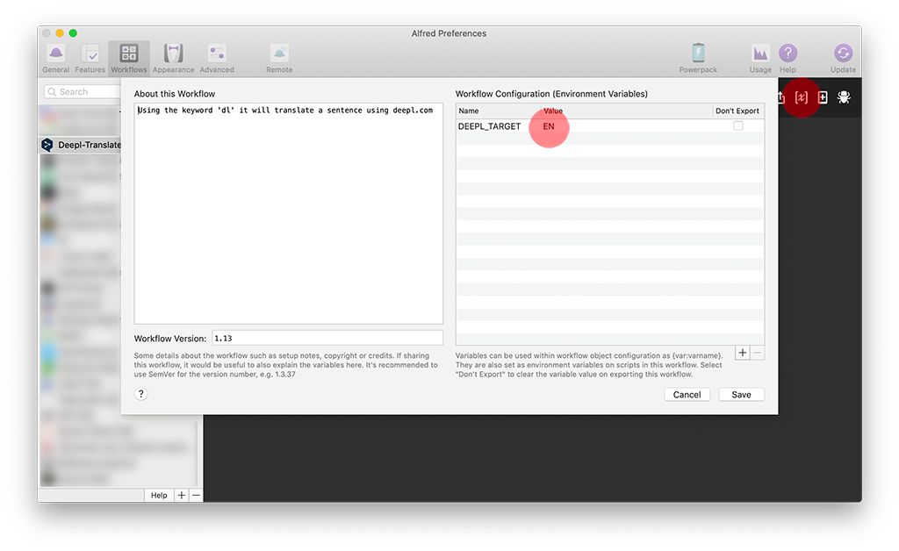The width and height of the screenshot is (899, 551).
Task: Click the Deepl-Translate workflow icon
Action: (x=47, y=145)
